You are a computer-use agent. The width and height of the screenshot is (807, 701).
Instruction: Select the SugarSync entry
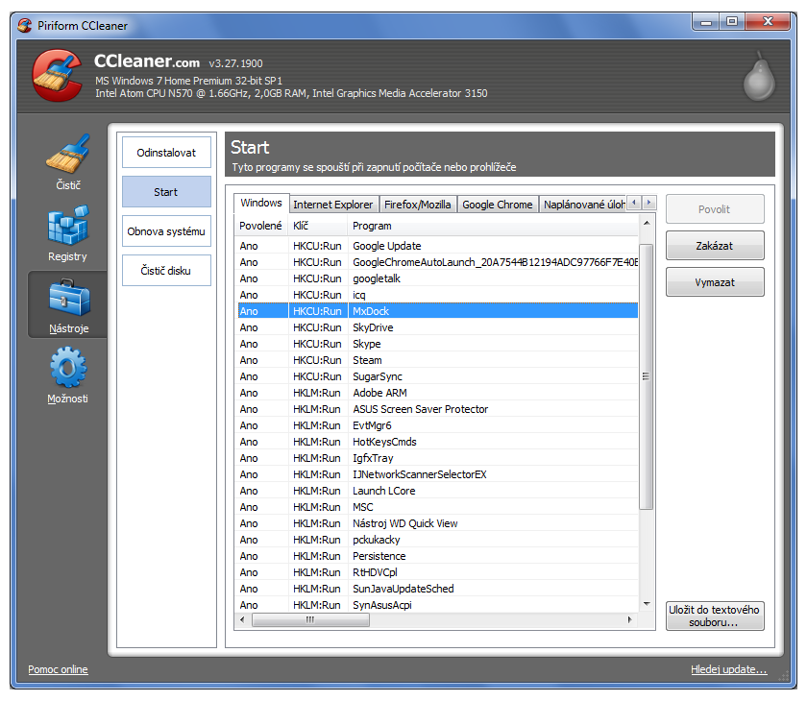click(437, 376)
